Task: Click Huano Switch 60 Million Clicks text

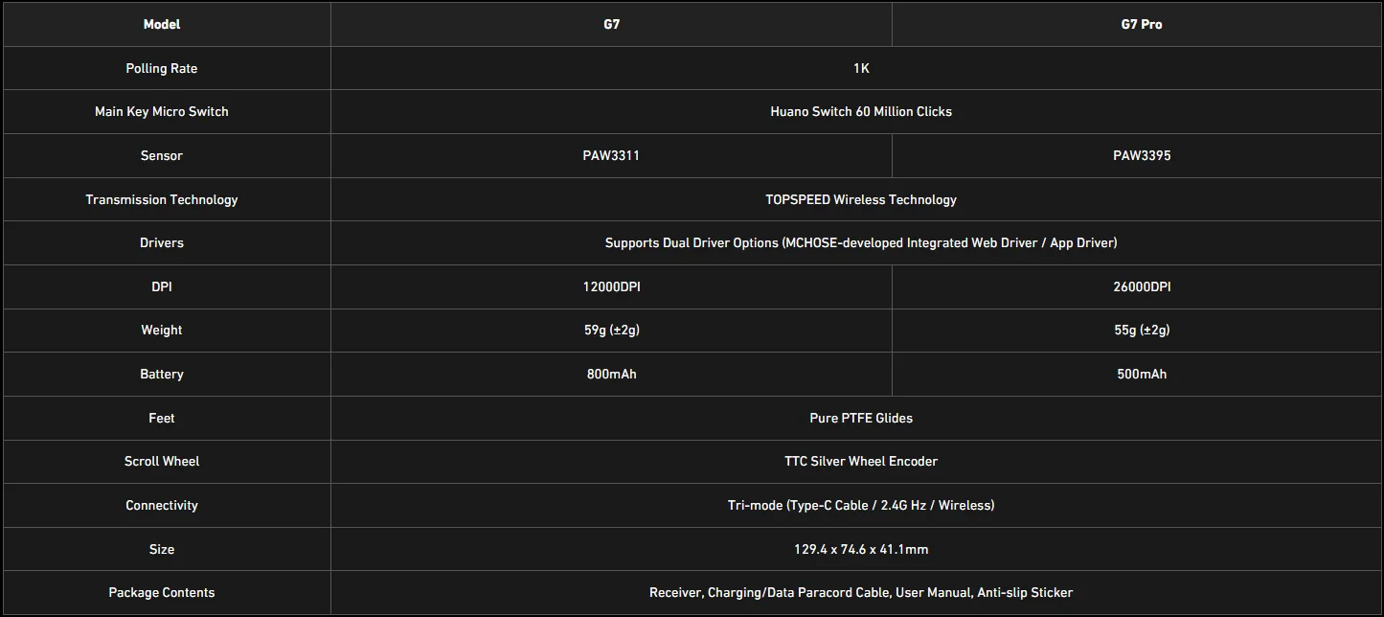Action: [860, 111]
